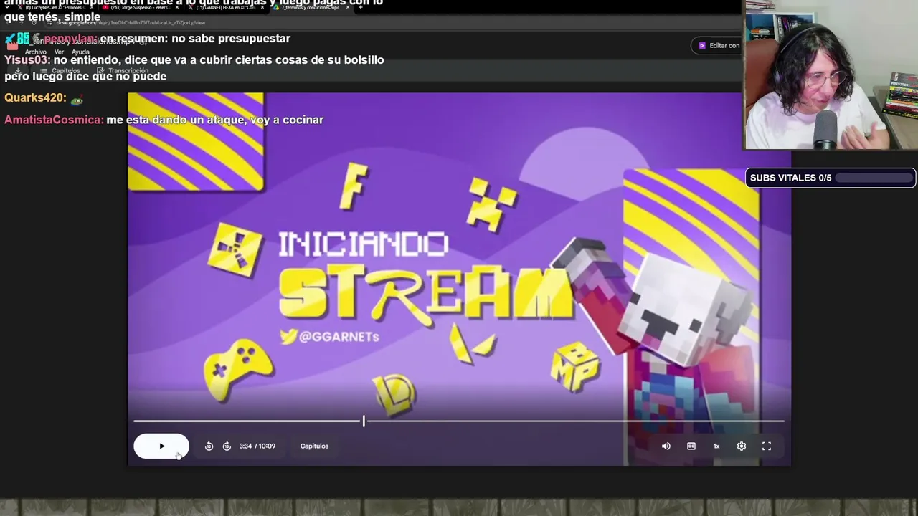Open the Ayuda menu
The width and height of the screenshot is (918, 516).
[x=80, y=52]
